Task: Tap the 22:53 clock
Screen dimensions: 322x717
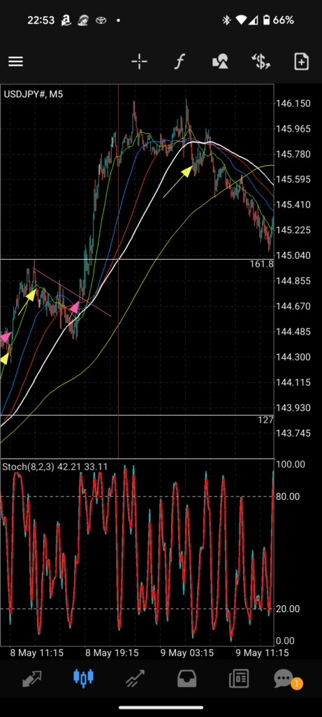Action: pos(41,20)
